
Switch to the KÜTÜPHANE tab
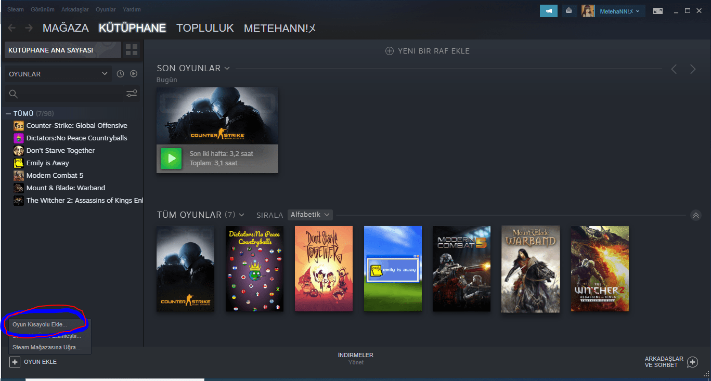point(133,28)
